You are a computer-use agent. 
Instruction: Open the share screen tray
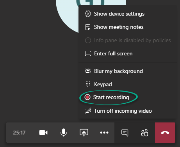pyautogui.click(x=84, y=133)
